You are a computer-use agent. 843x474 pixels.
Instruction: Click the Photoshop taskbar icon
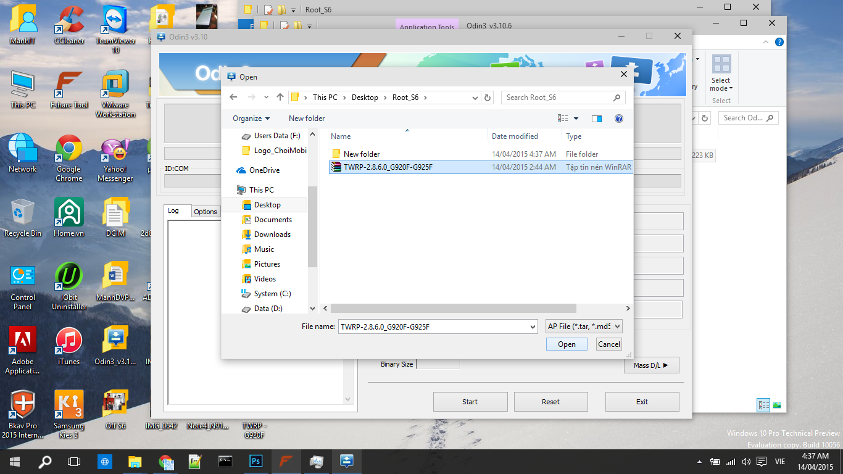coord(255,461)
